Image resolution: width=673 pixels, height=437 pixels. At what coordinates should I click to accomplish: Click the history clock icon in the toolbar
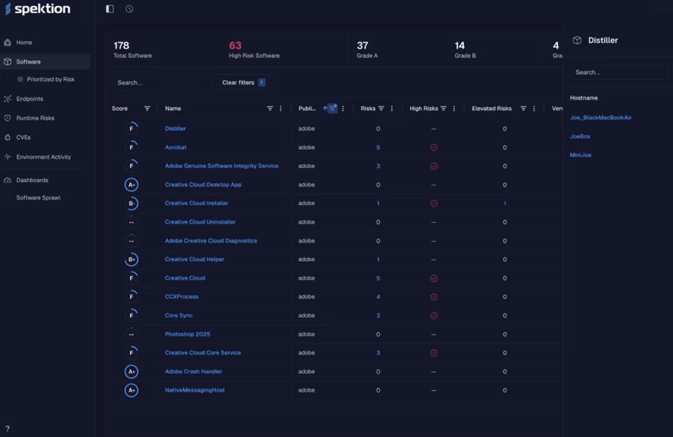[129, 9]
